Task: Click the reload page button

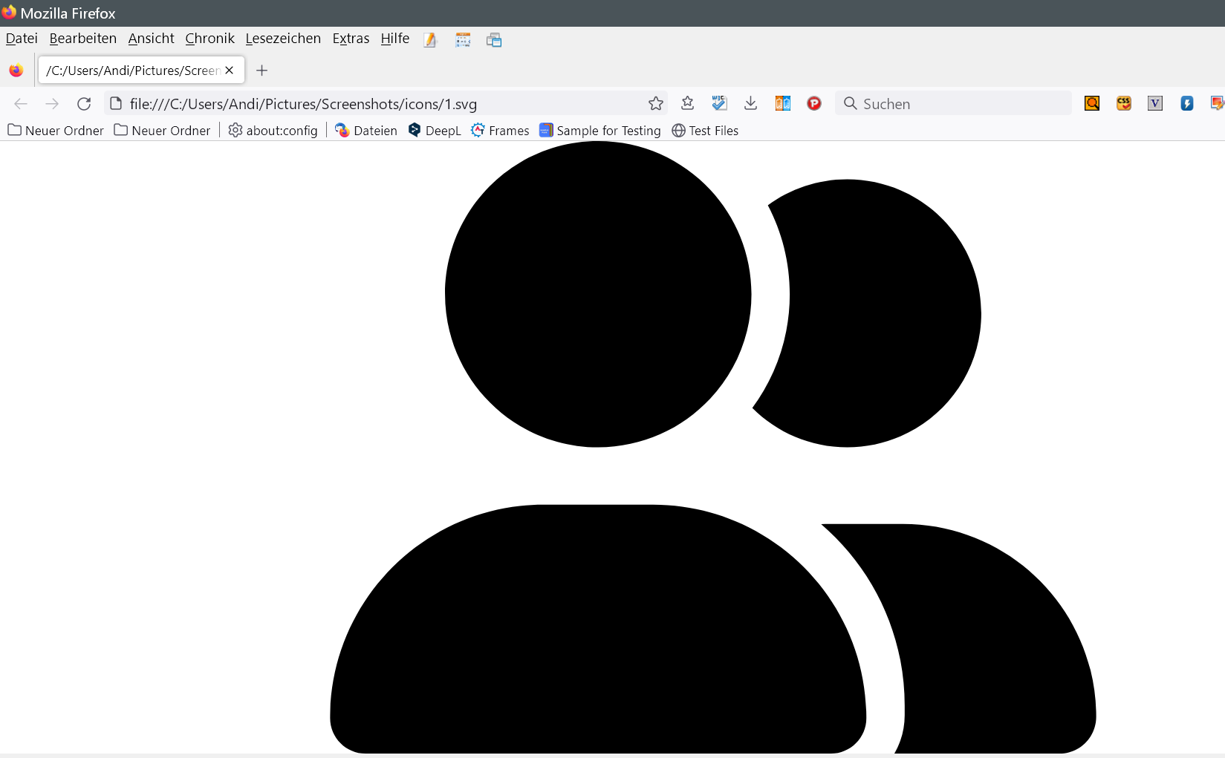Action: coord(84,104)
